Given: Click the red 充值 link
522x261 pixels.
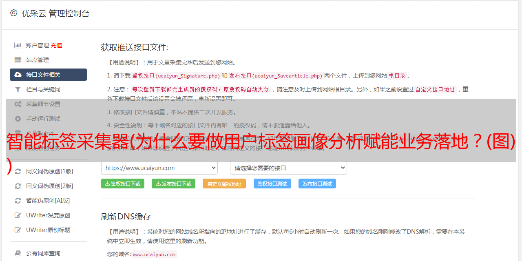Looking at the screenshot, I should 57,45.
